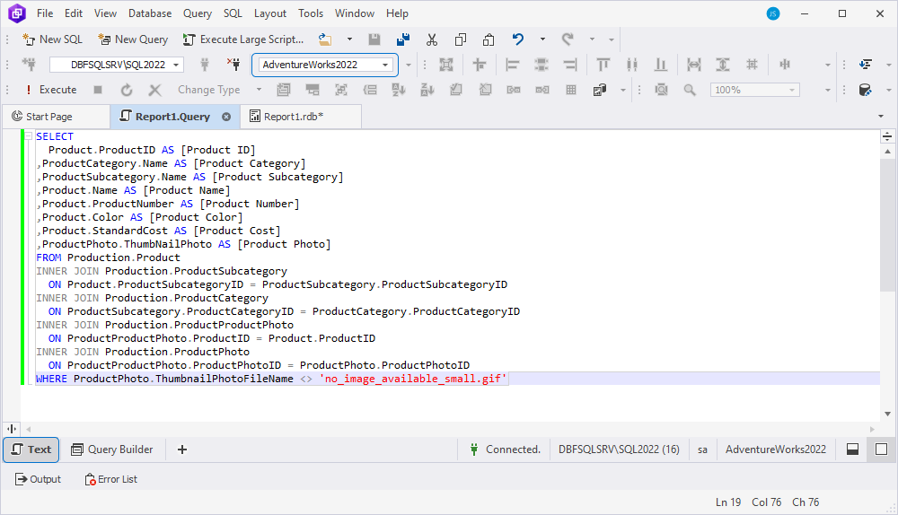Click the New SQL button
The image size is (898, 515).
53,39
